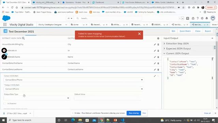Click the Hide link in sharing bar
This screenshot has height=123, width=218.
click(144, 113)
